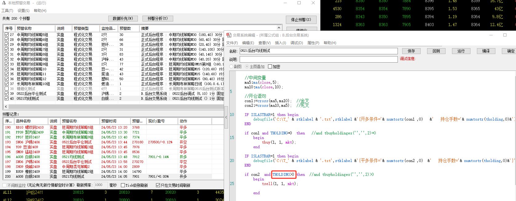
Task: Click the 运行 run button
Action: pos(461,51)
